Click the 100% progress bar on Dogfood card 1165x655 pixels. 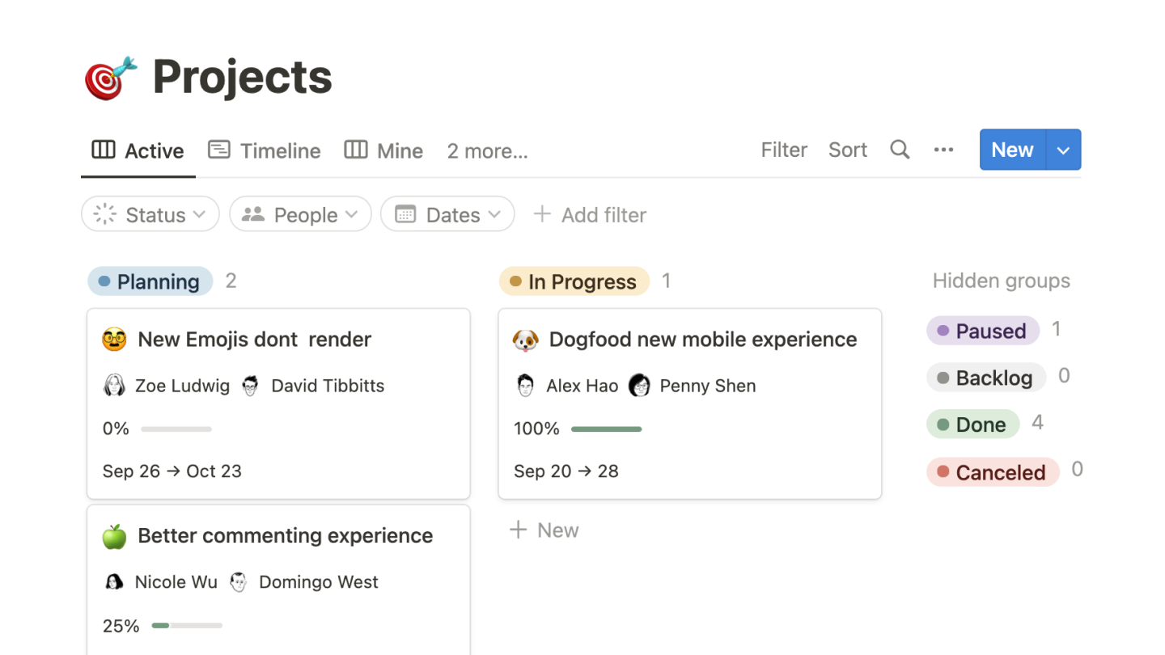(606, 429)
